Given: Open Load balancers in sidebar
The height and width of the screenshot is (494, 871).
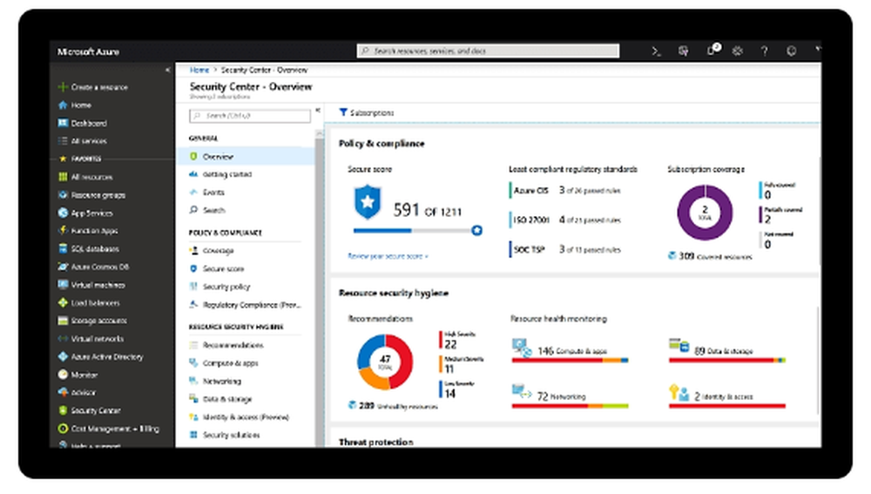Looking at the screenshot, I should click(x=89, y=303).
